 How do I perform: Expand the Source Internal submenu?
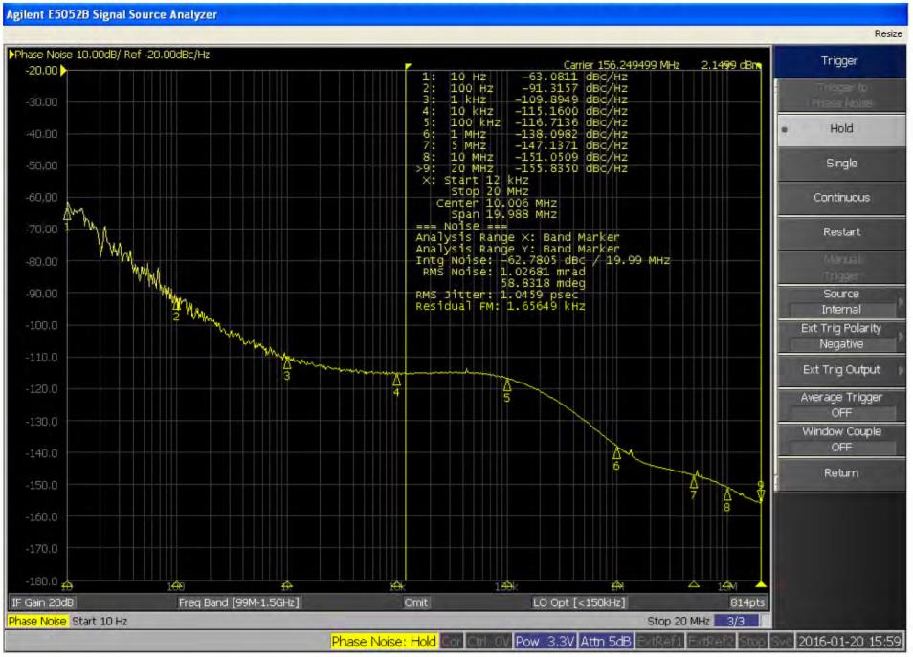point(840,301)
